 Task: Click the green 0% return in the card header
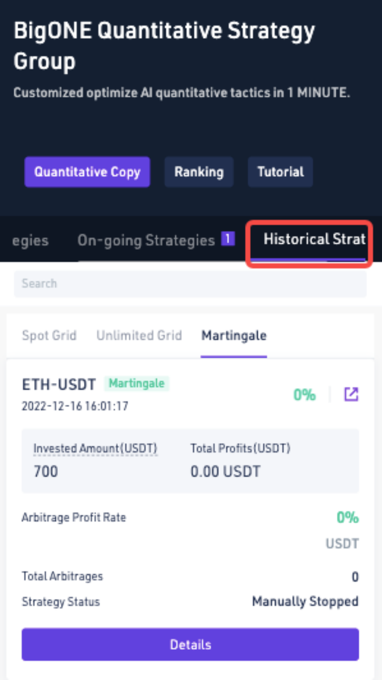click(x=304, y=395)
